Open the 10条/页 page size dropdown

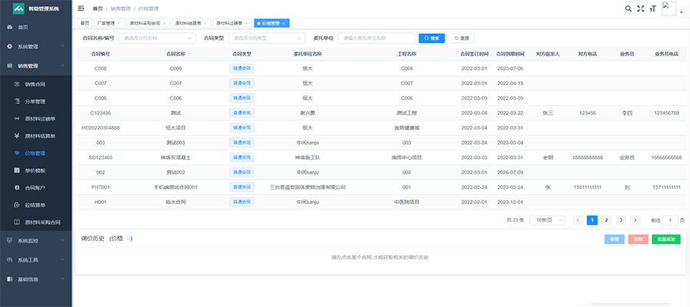click(x=547, y=220)
